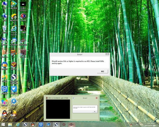Close the main Error! dialog with its X
Screen dimensions: 159x127
(107, 54)
